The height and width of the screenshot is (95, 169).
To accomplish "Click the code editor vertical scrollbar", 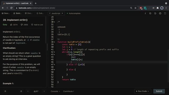I will coord(168,66).
